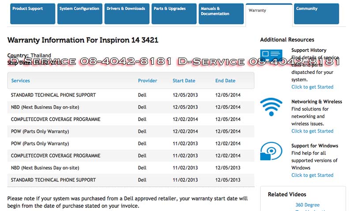
Task: Click Support for Windows 'Click to get Started' link
Action: [x=312, y=175]
